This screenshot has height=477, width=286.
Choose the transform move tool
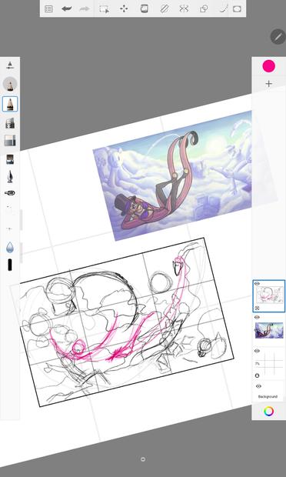pos(124,8)
